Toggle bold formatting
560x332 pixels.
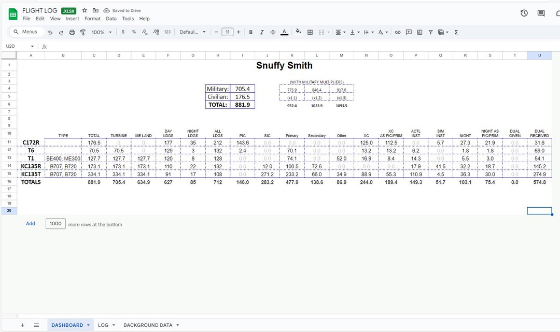coord(251,32)
